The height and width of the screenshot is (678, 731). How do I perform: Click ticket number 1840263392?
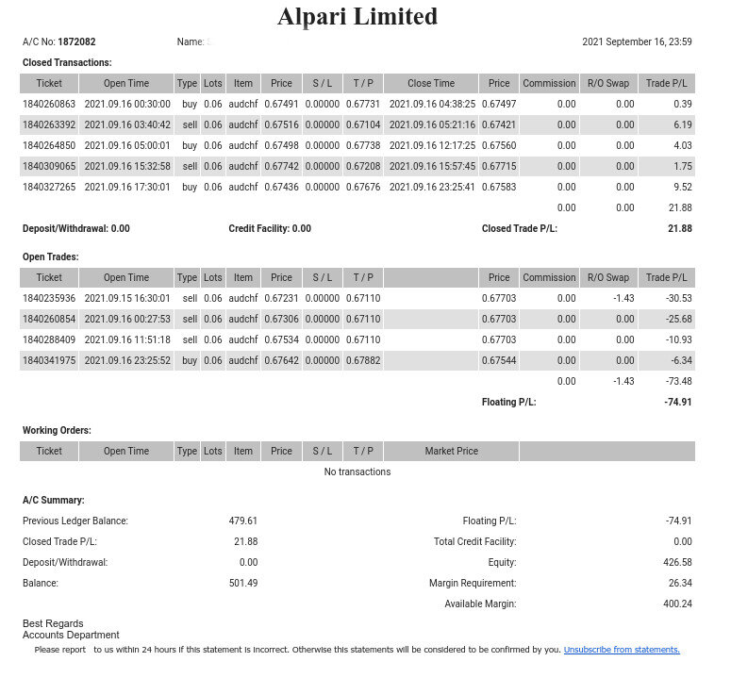(49, 124)
